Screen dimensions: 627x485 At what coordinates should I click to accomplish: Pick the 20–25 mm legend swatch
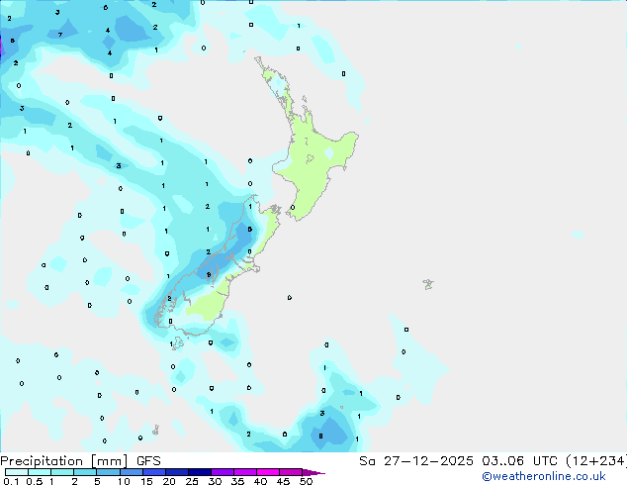pos(177,472)
